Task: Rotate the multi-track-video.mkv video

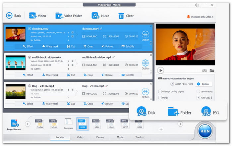Action: click(x=107, y=75)
